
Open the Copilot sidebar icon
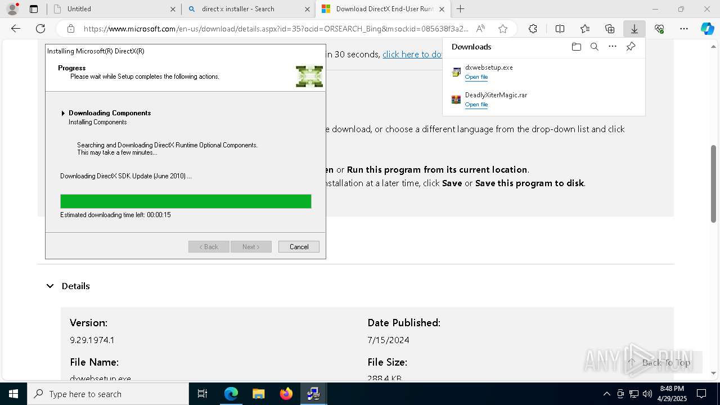click(x=707, y=29)
